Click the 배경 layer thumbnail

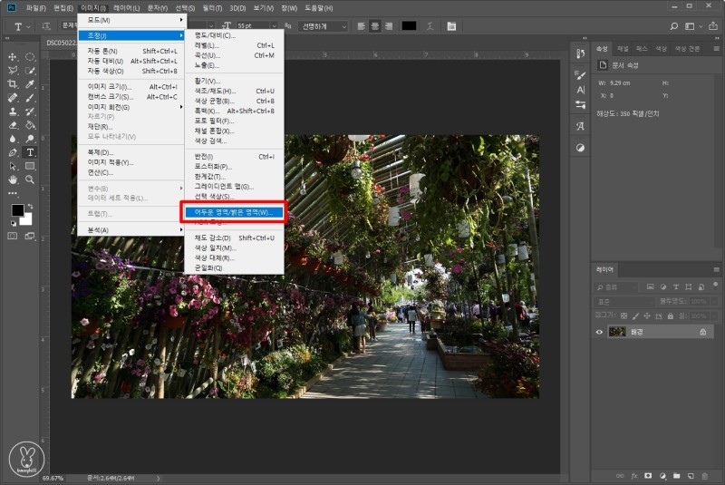point(616,332)
